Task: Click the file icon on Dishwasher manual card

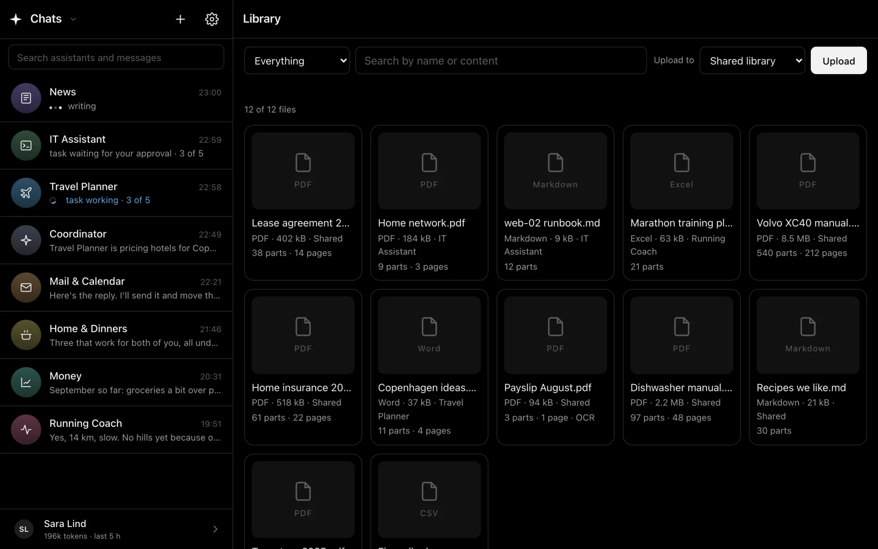Action: 681,327
